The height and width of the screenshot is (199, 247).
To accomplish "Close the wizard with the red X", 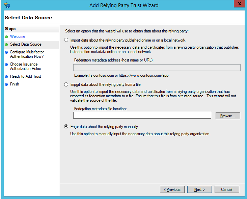I will tap(240, 4).
